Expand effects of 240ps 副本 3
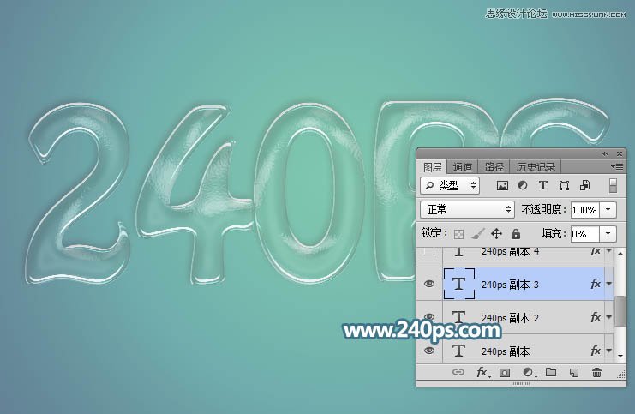The height and width of the screenshot is (414, 635). (x=609, y=284)
